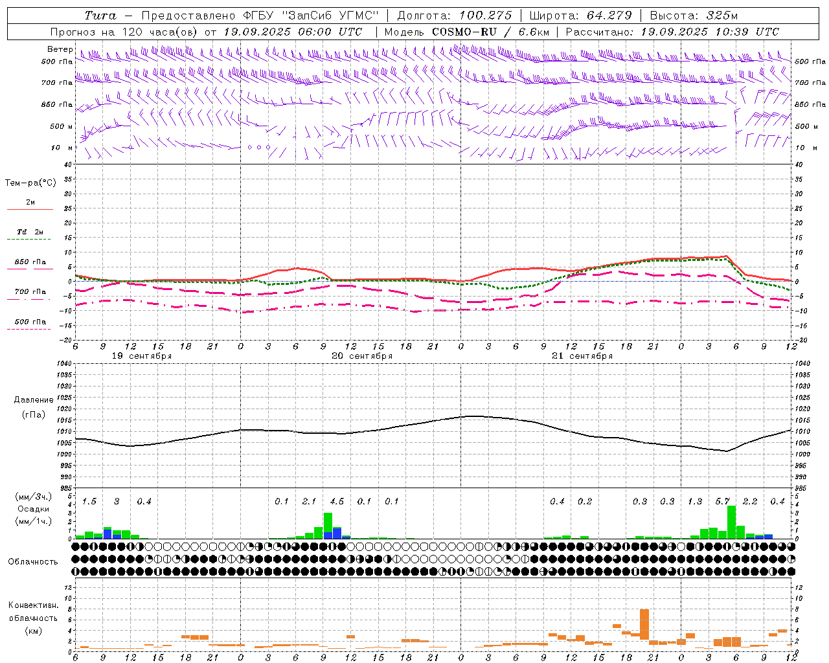829x663 pixels.
Task: Click the 3-hour precipitation value "0.2"
Action: (x=585, y=502)
